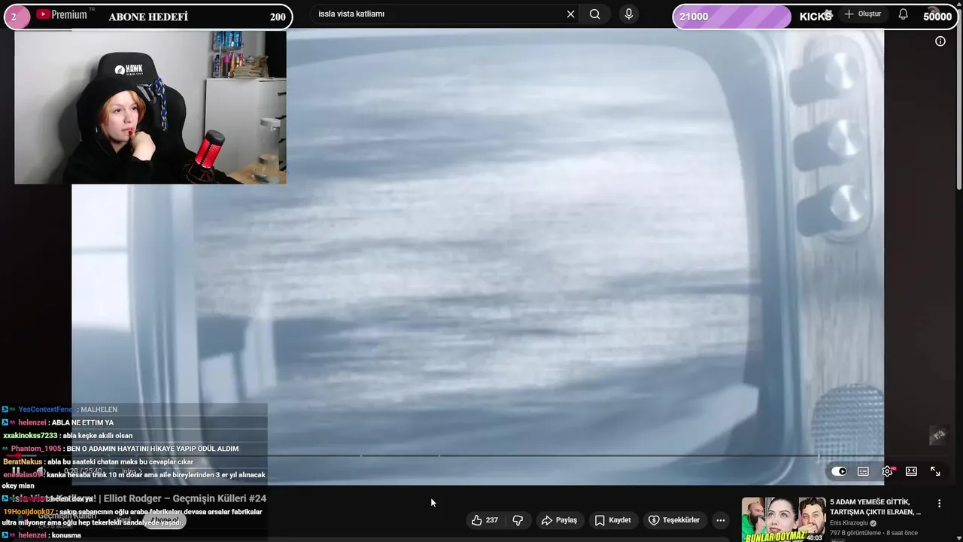The width and height of the screenshot is (963, 542).
Task: Click BeratNakus username in chat overlay
Action: point(23,461)
